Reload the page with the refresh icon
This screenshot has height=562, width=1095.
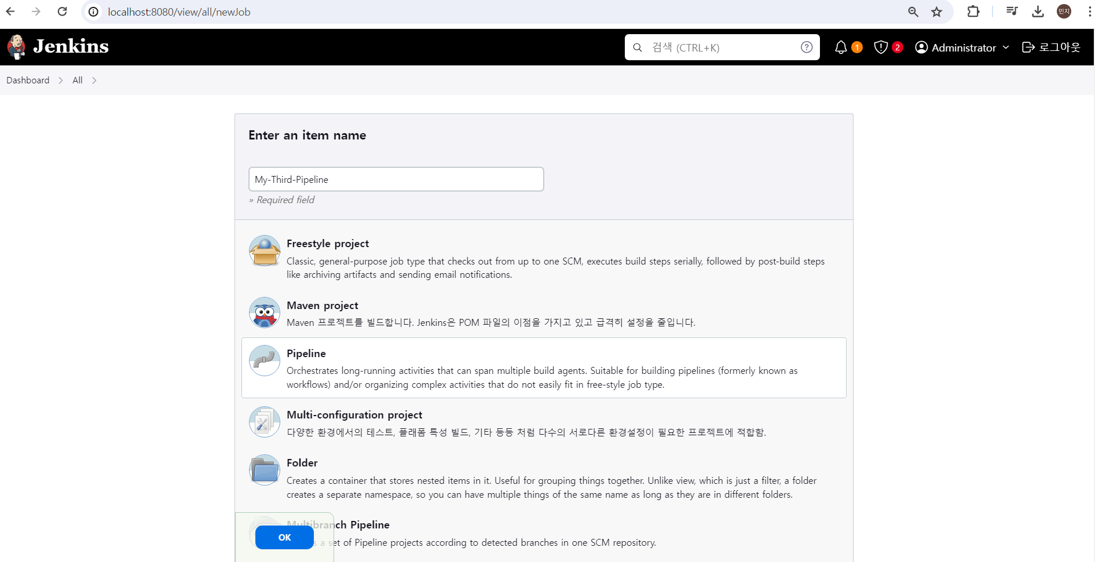click(63, 12)
